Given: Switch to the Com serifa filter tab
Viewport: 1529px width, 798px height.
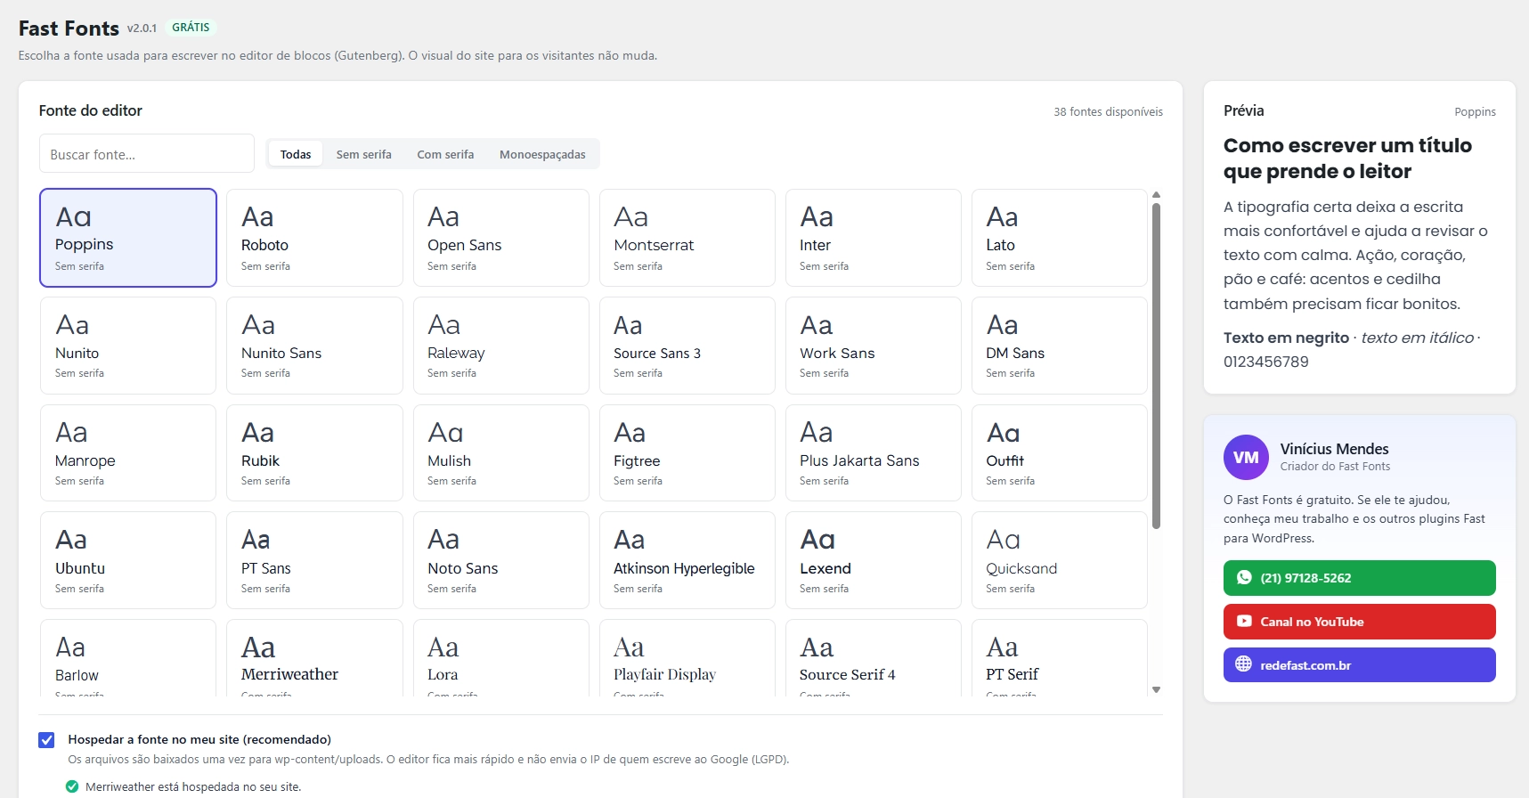Looking at the screenshot, I should [x=445, y=154].
